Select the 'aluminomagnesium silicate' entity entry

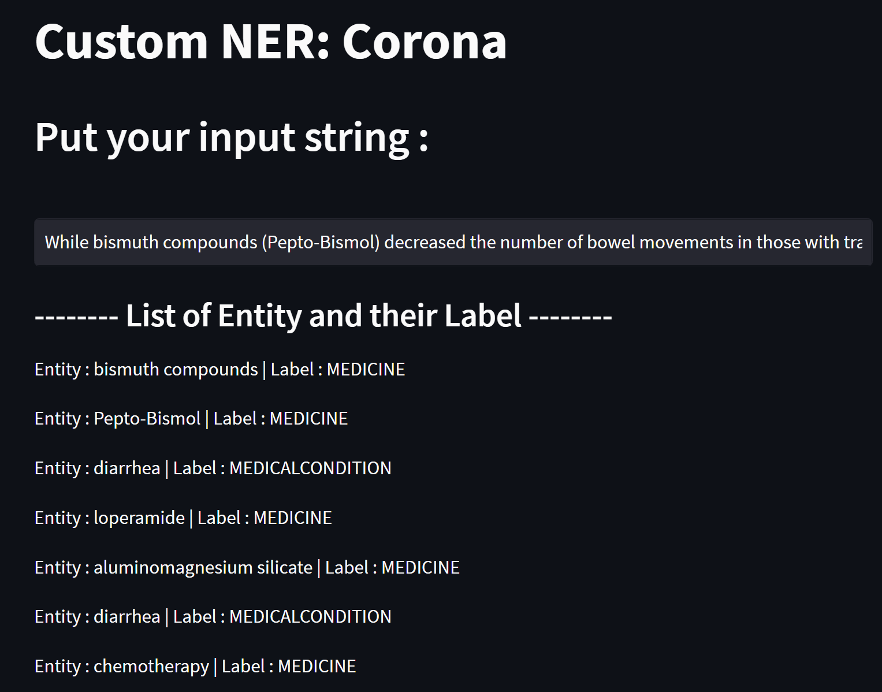(203, 567)
